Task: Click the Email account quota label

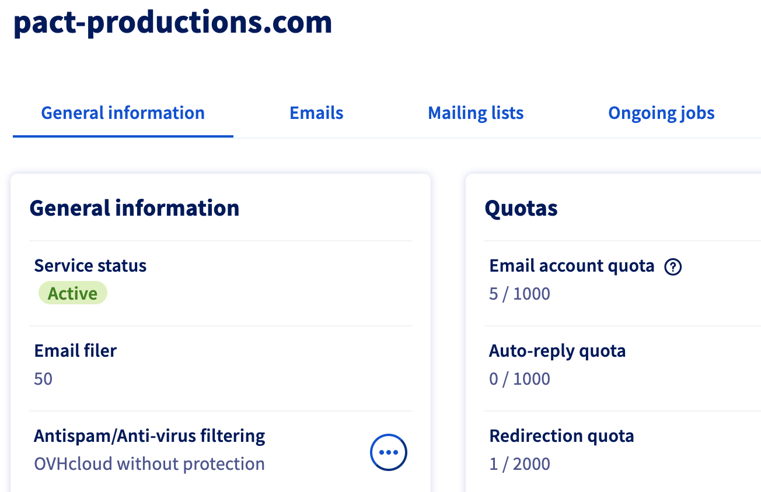Action: coord(572,266)
